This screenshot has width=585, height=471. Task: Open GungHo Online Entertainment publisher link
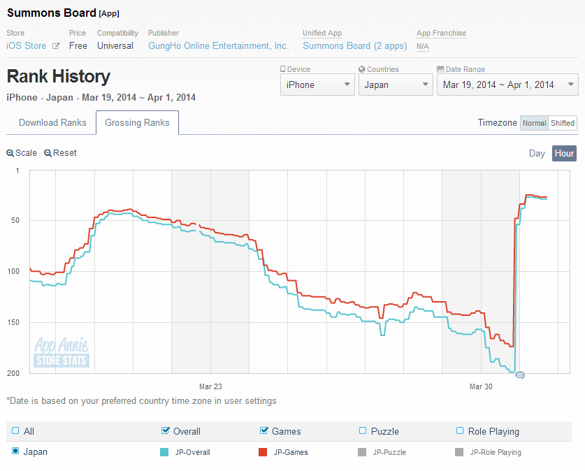[x=218, y=46]
